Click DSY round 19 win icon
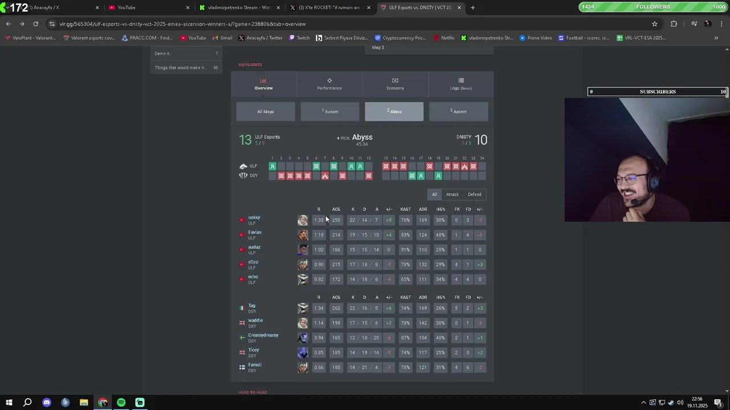Viewport: 730px width, 410px height. pos(438,176)
